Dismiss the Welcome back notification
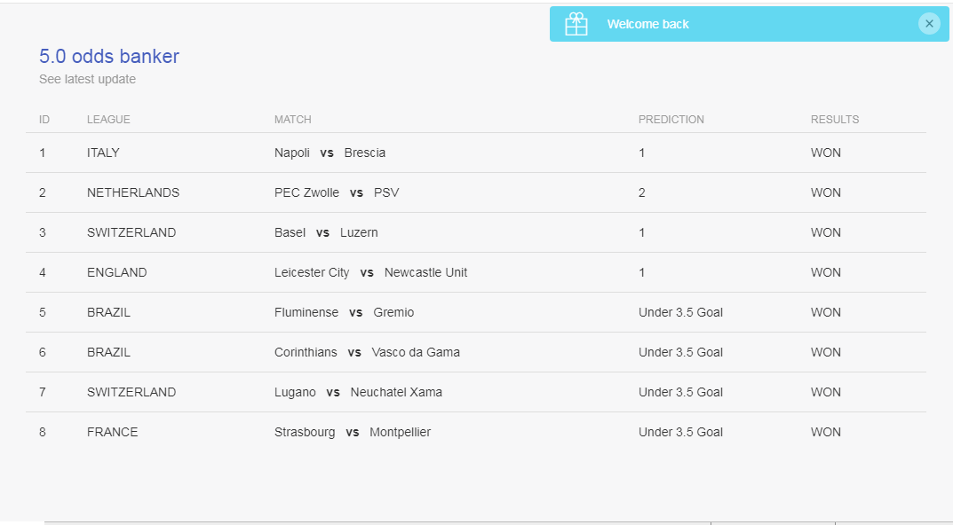 929,24
